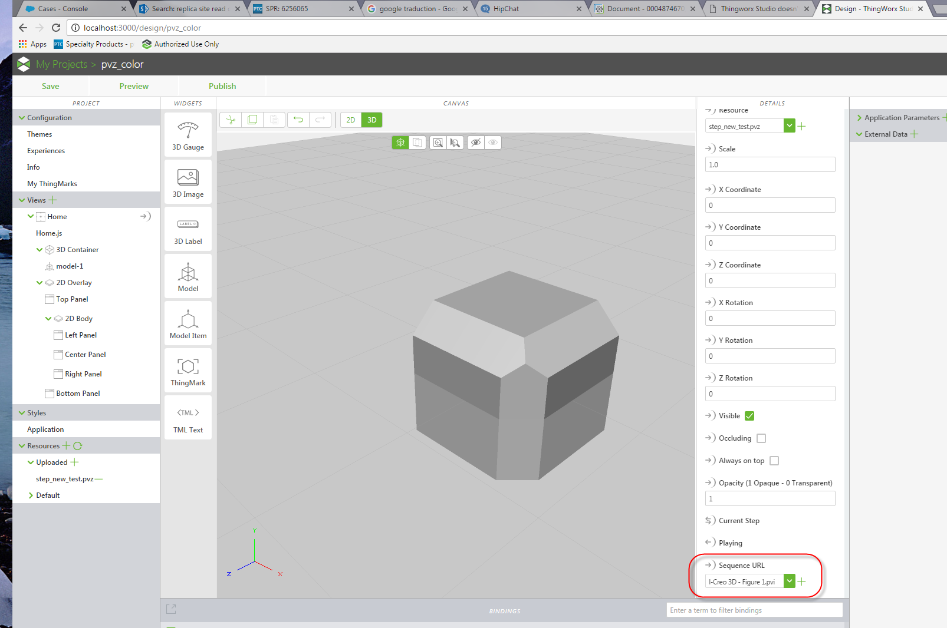
Task: Collapse the 2D Body node
Action: pos(48,319)
